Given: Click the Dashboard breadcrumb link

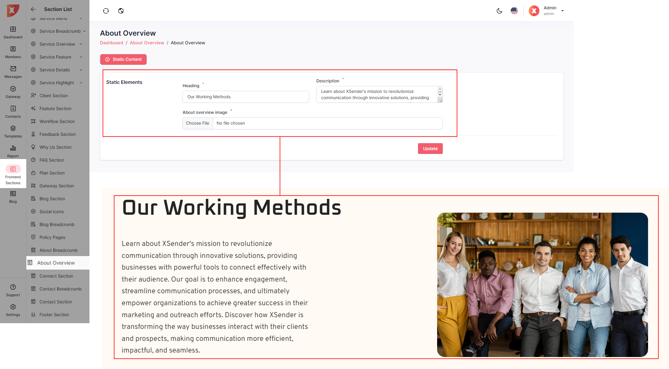Looking at the screenshot, I should point(112,43).
